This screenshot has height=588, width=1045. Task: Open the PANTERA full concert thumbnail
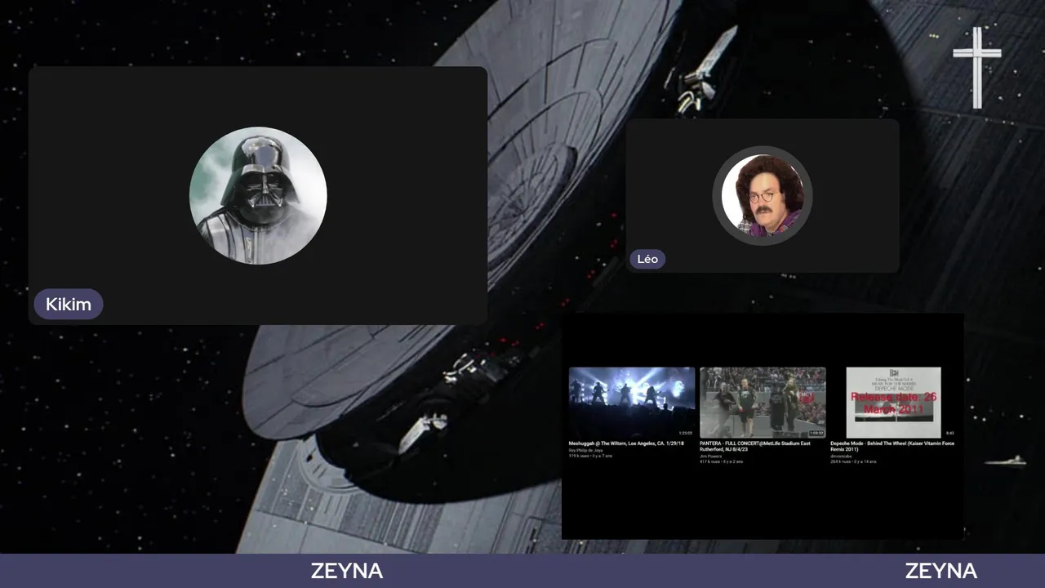(763, 403)
